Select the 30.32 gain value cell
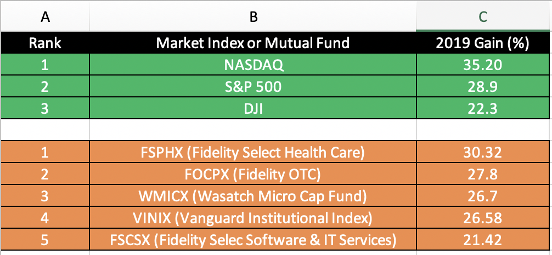The height and width of the screenshot is (255, 552). point(483,152)
